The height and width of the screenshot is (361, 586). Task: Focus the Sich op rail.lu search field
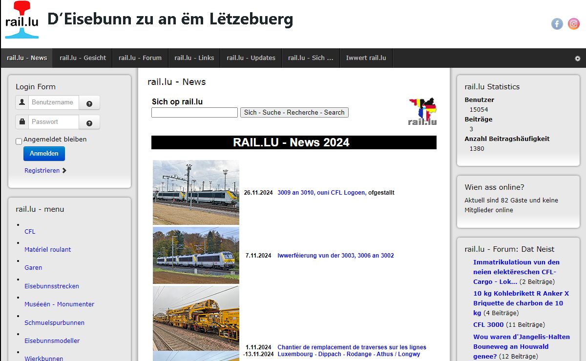(194, 112)
